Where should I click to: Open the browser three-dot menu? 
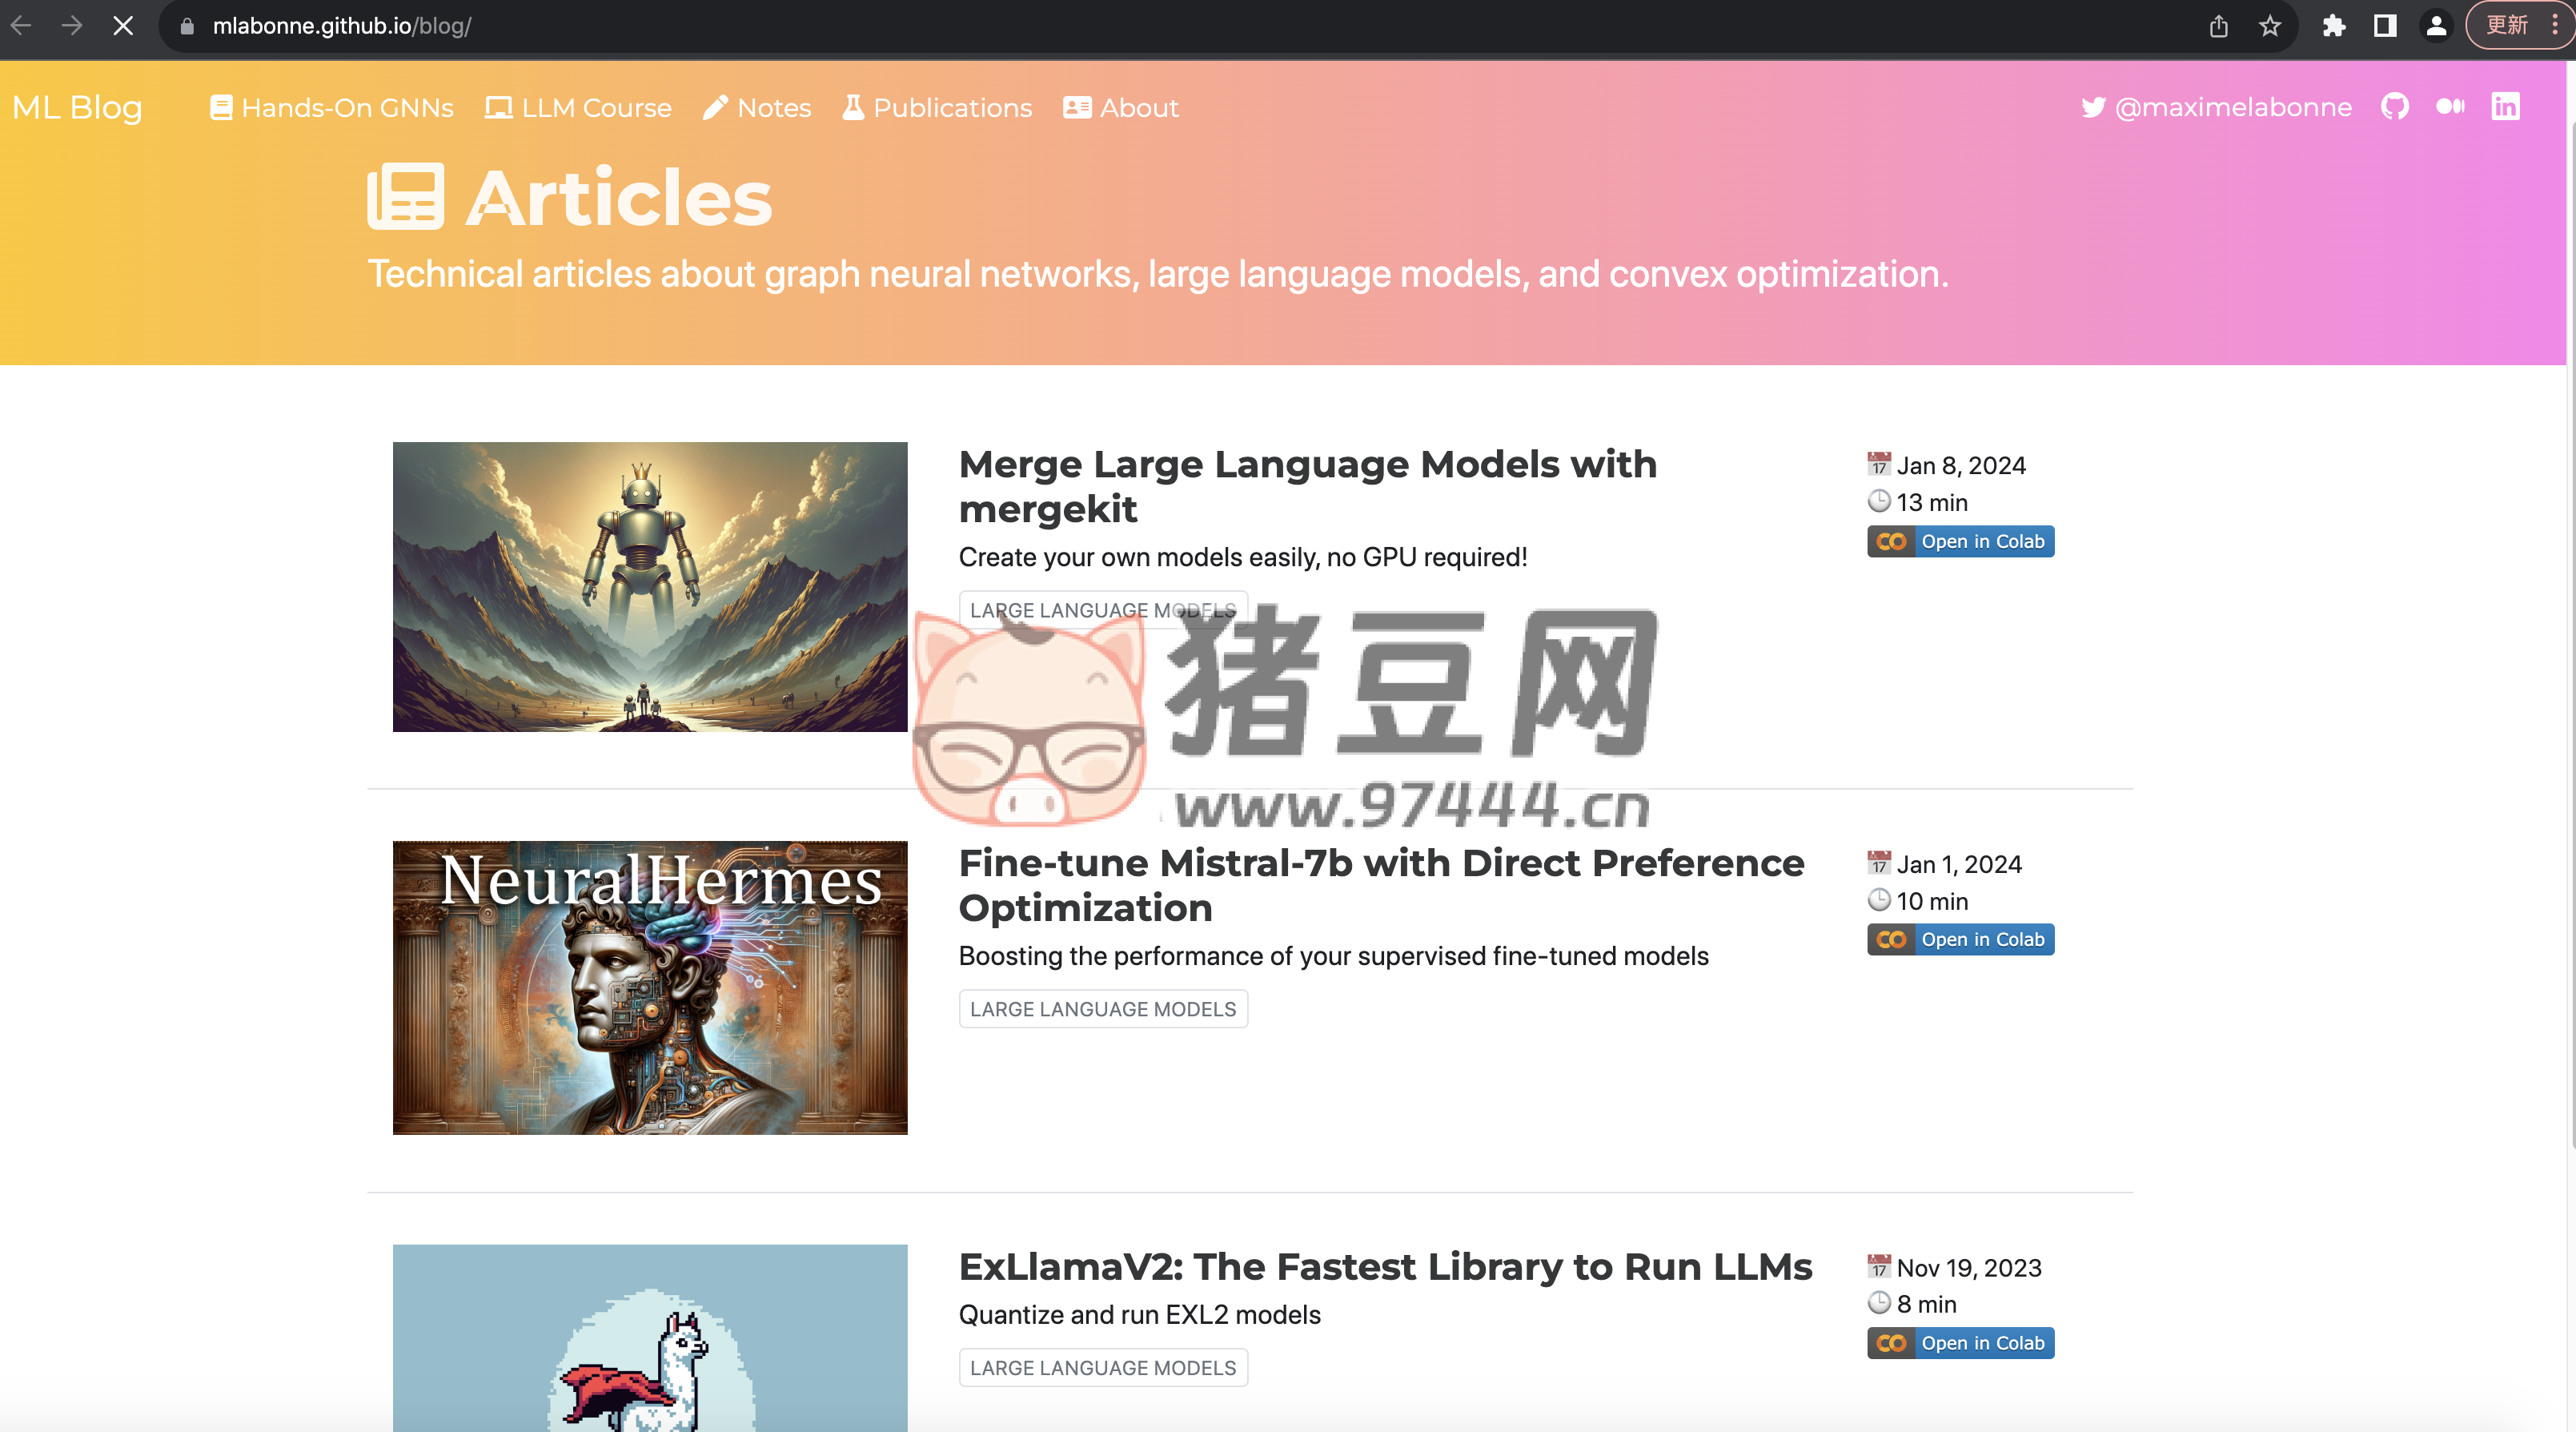(2555, 25)
